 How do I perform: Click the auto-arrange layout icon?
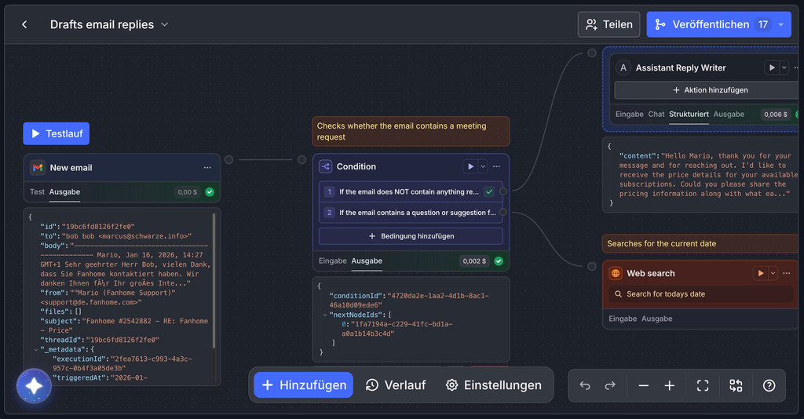pos(736,385)
